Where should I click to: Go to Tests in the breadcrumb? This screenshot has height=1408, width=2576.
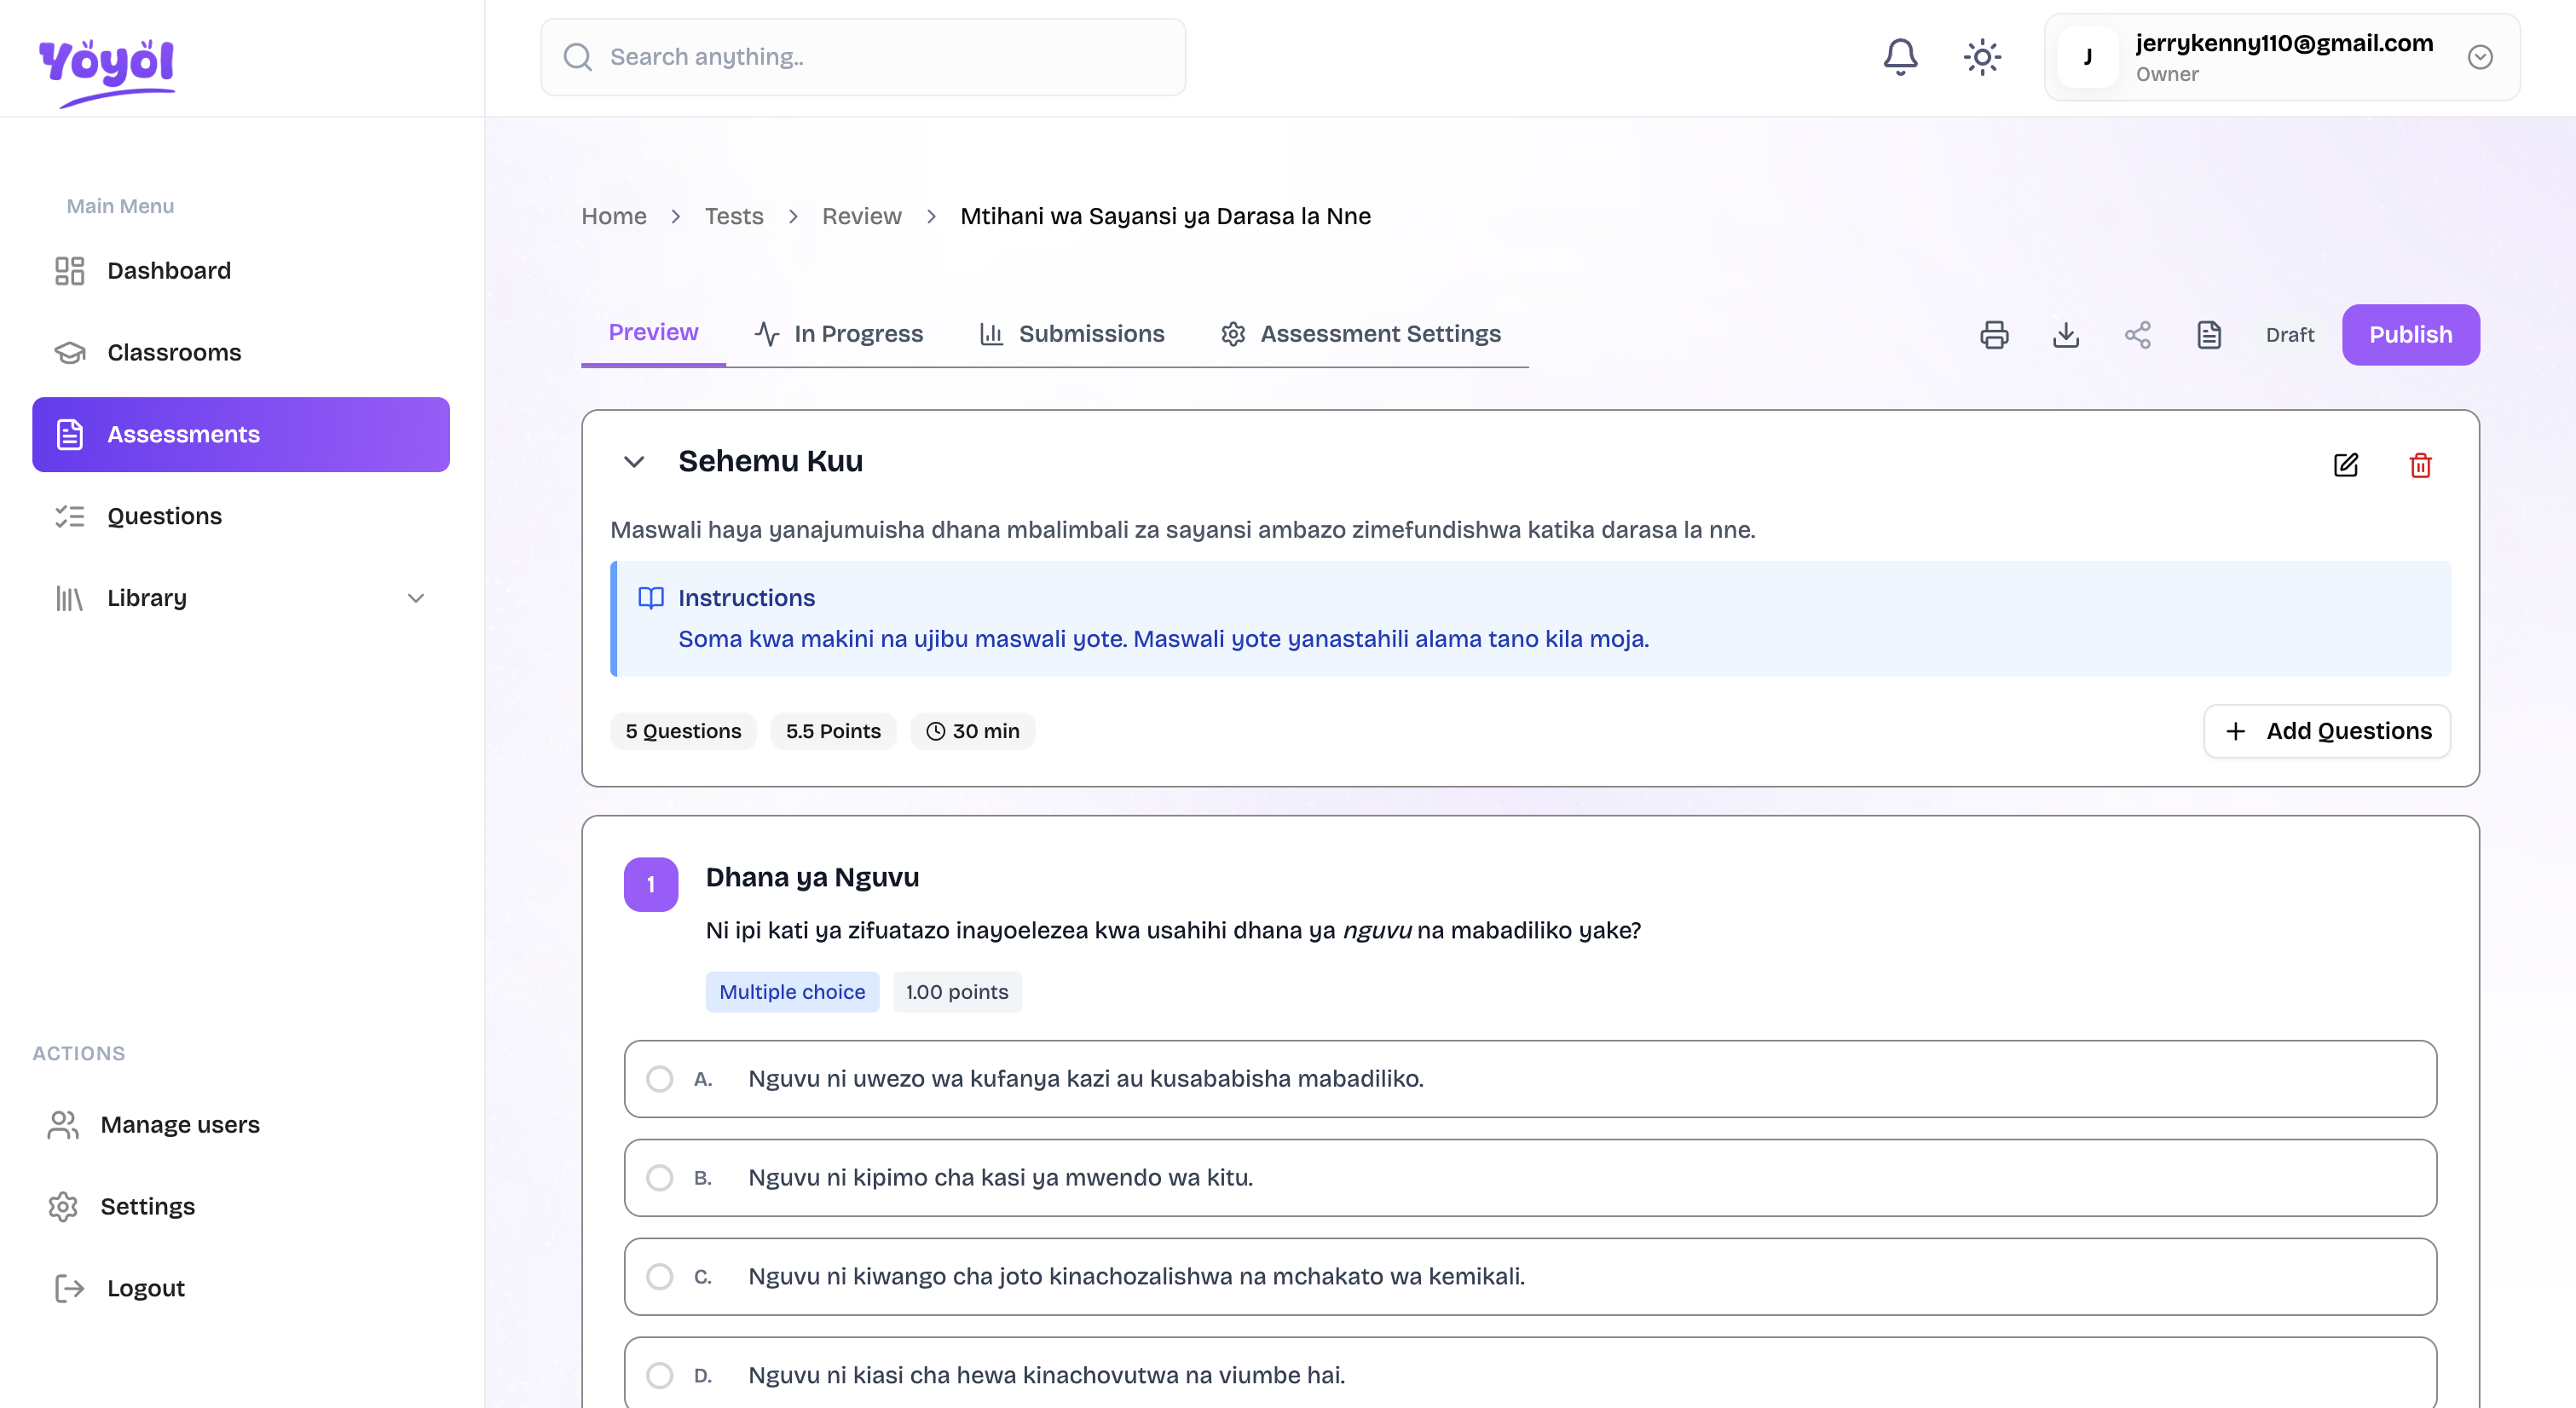click(733, 216)
